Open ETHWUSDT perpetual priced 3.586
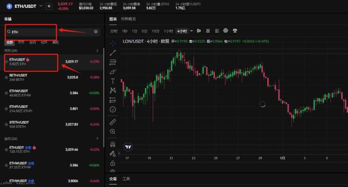Image resolution: width=348 pixels, height=187 pixels. point(52,165)
